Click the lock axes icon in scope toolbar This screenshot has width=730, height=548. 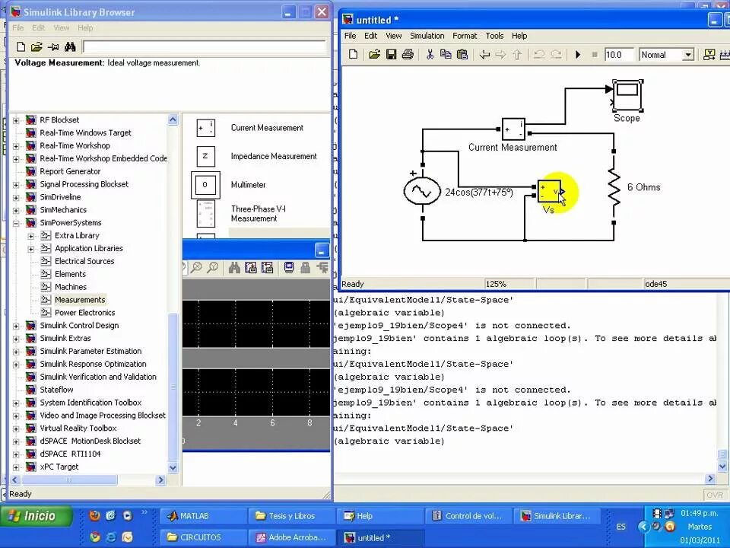(x=306, y=267)
